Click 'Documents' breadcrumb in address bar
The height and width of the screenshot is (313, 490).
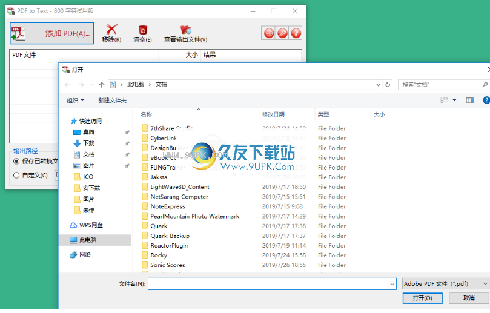(161, 85)
